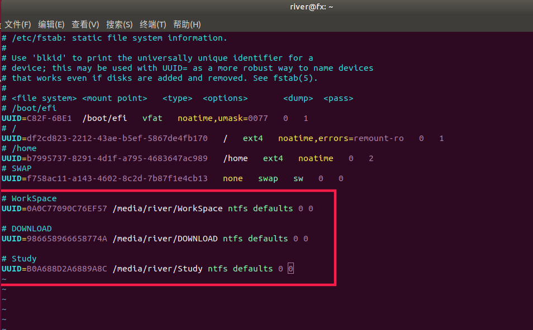Open the 帮助(H) menu

[187, 25]
